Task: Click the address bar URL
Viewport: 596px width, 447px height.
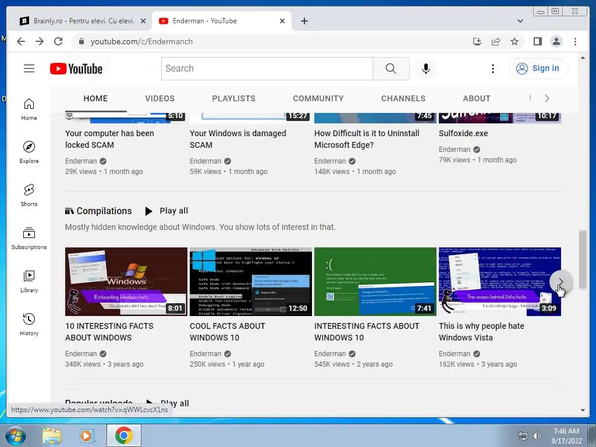Action: tap(141, 41)
